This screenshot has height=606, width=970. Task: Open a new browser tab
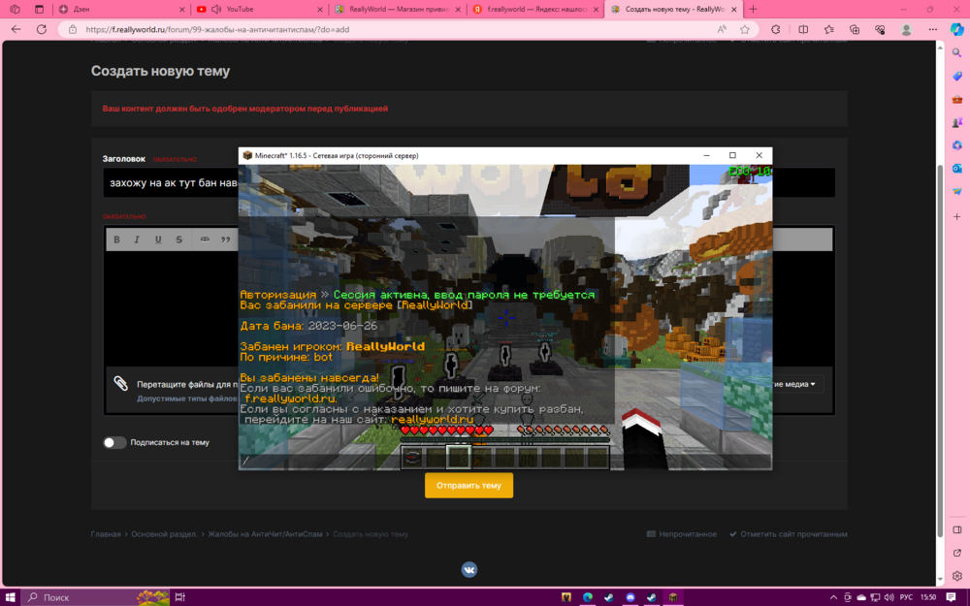753,10
